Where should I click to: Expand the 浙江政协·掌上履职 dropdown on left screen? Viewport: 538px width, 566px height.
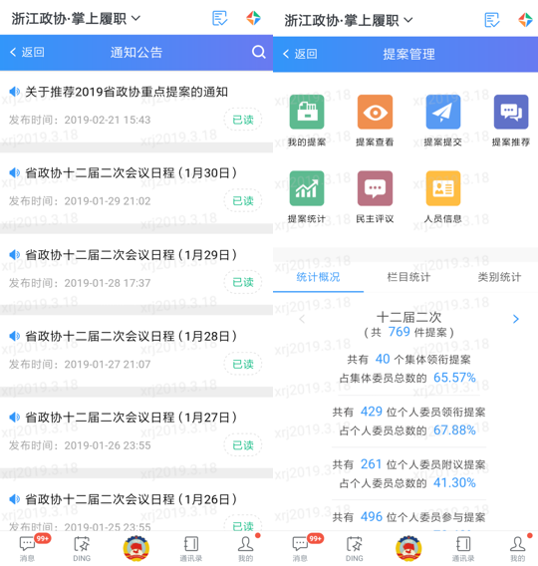[x=76, y=18]
